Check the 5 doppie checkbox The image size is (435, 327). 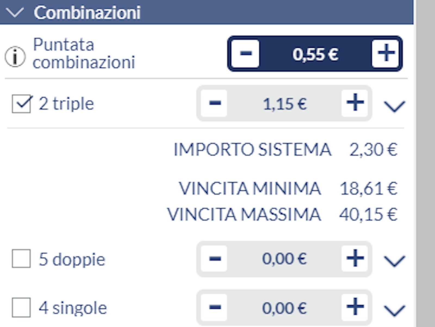[x=21, y=259]
